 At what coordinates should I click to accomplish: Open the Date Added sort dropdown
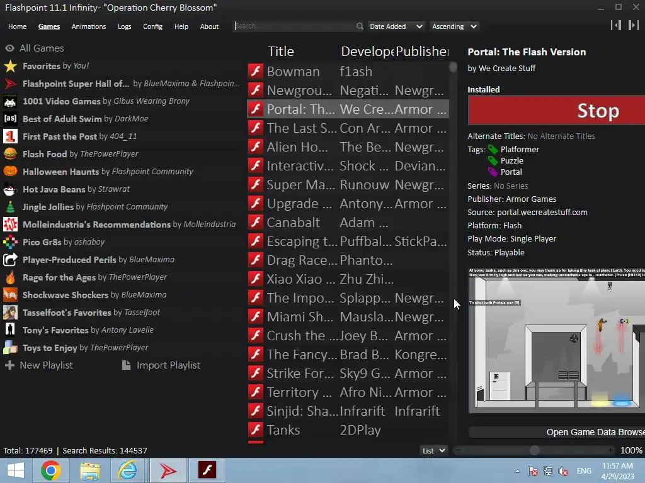pos(396,26)
